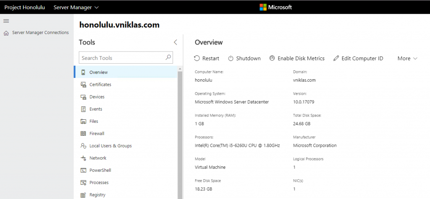Click the Shutdown button

pos(244,58)
